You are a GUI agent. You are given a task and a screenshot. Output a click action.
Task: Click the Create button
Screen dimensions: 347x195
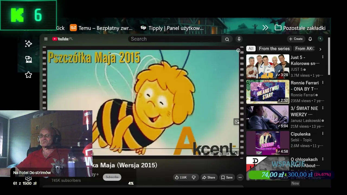(x=296, y=39)
